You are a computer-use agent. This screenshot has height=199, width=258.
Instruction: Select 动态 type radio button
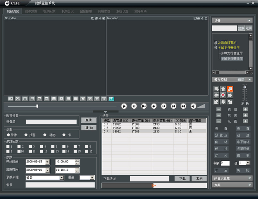coord(45,135)
